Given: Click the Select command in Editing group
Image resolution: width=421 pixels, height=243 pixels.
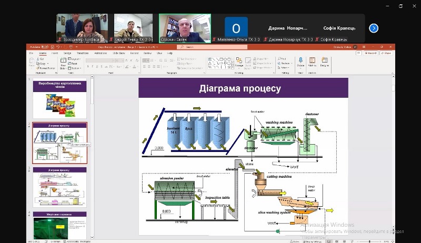Looking at the screenshot, I should coord(283,68).
